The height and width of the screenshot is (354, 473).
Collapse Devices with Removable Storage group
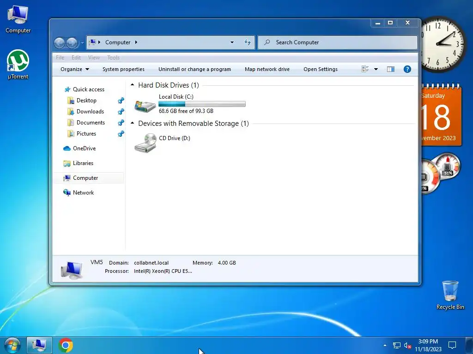click(132, 123)
